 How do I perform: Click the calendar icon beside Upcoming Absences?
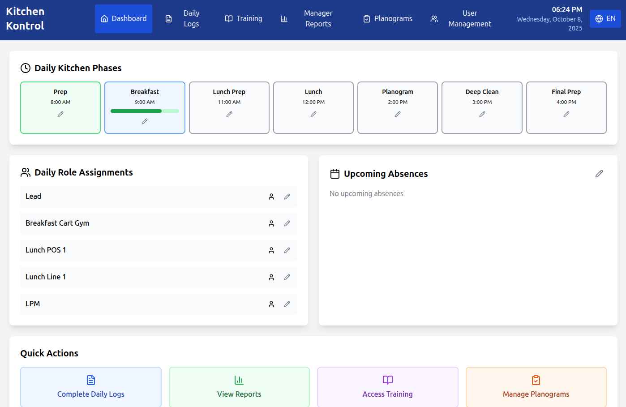tap(335, 174)
